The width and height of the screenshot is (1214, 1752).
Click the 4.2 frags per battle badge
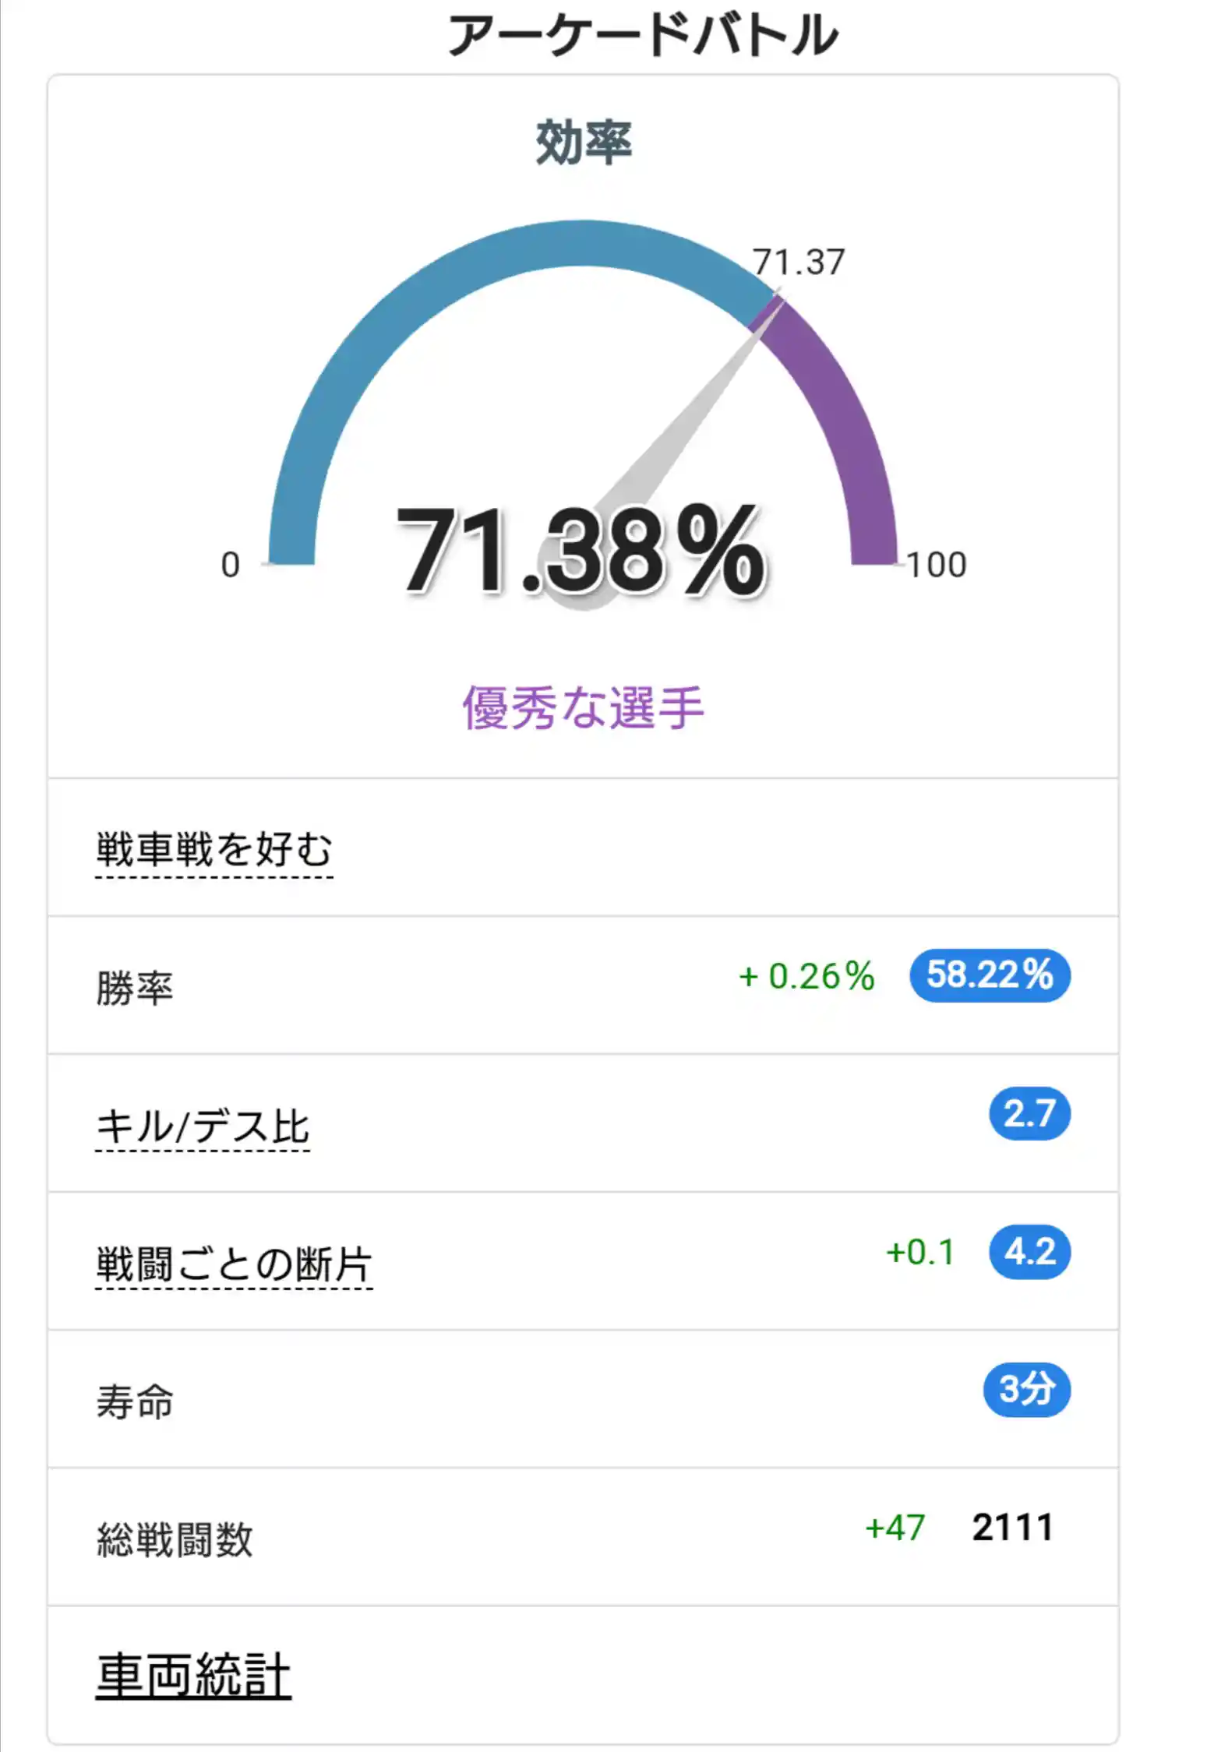1029,1252
